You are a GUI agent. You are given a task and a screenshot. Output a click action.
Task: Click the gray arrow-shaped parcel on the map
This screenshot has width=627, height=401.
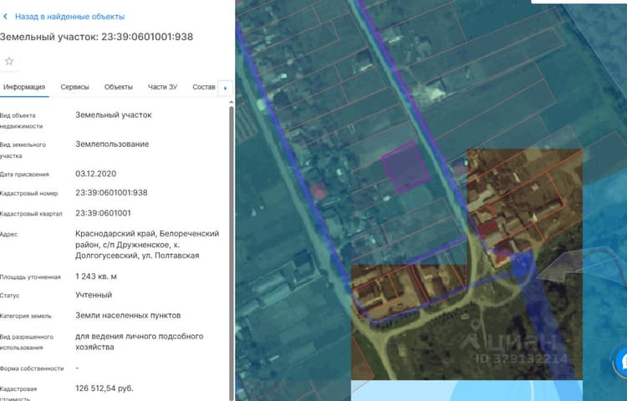click(561, 265)
